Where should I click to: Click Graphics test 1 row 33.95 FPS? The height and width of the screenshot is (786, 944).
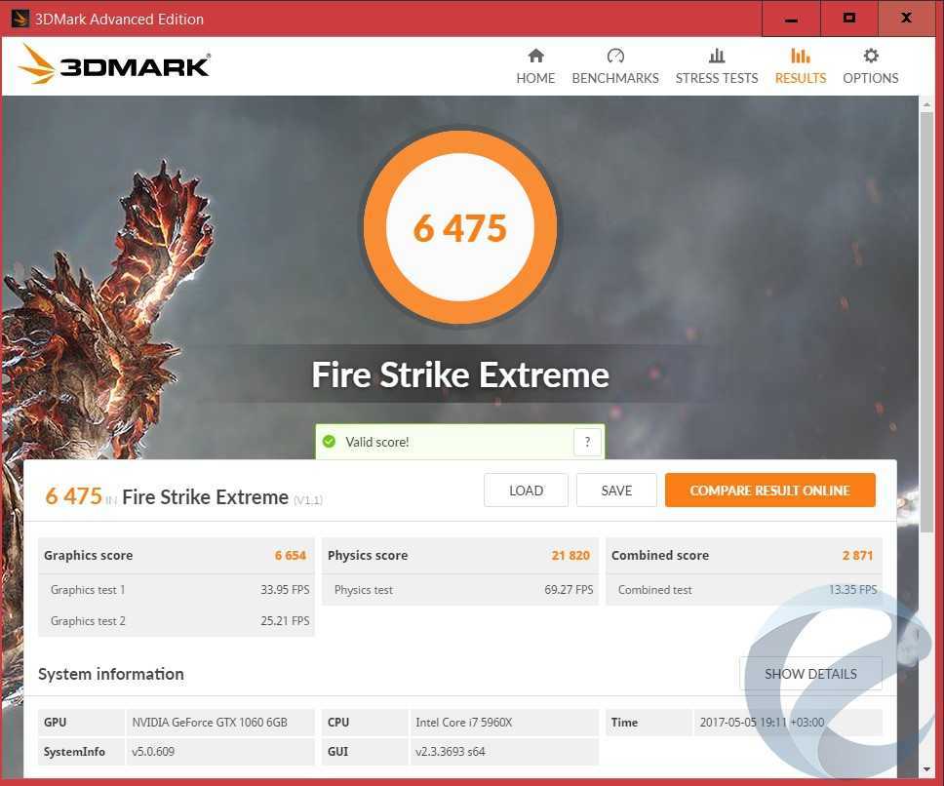click(x=177, y=590)
